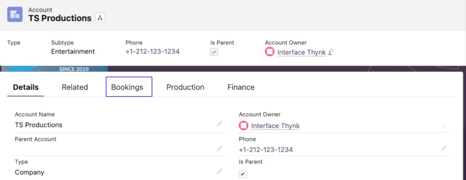Edit the Type field pencil icon
466x180 pixels.
pyautogui.click(x=220, y=171)
